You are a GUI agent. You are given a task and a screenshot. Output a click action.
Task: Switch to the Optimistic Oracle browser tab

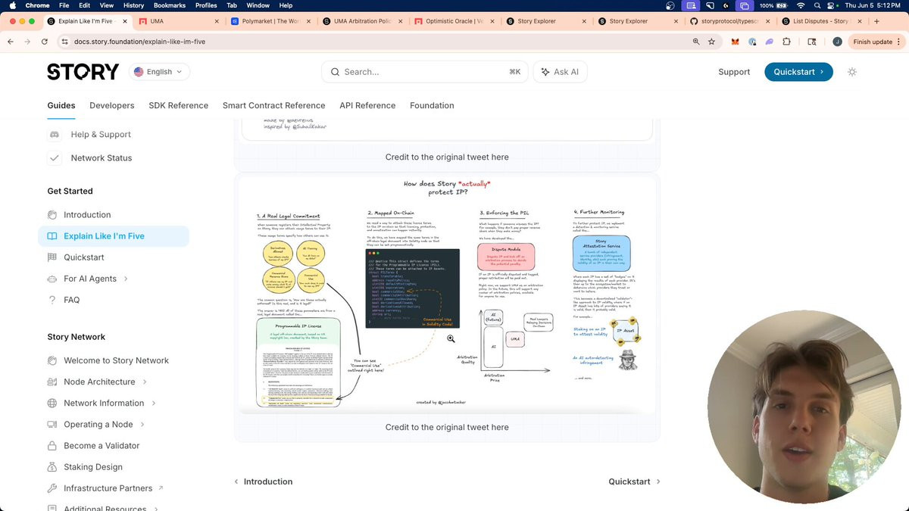point(454,21)
